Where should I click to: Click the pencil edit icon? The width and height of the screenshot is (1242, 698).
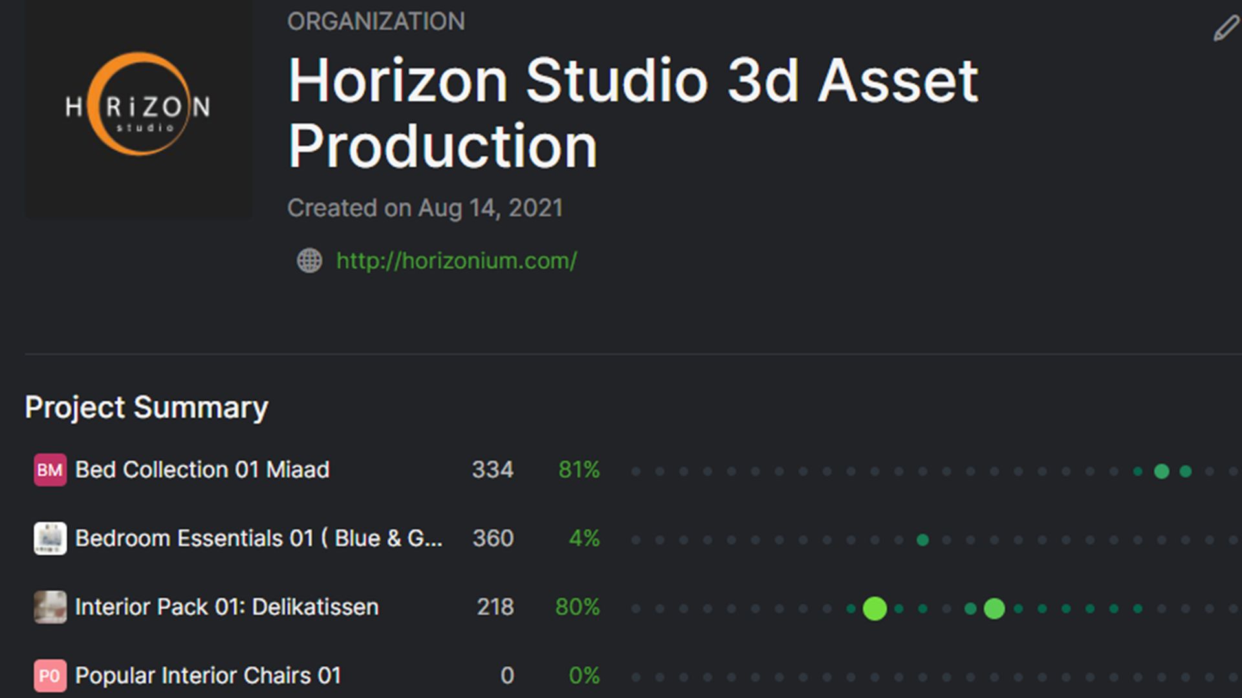[1225, 29]
